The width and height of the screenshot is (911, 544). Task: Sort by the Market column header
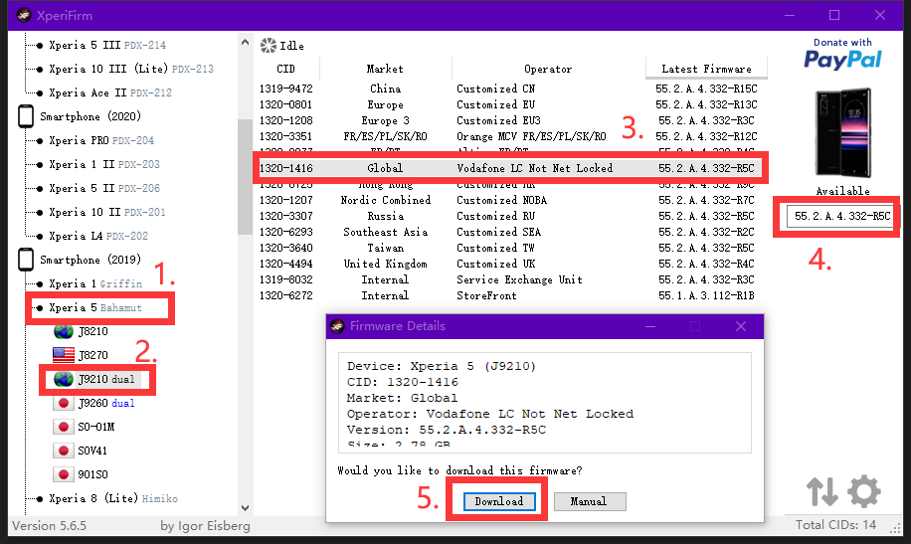tap(385, 69)
